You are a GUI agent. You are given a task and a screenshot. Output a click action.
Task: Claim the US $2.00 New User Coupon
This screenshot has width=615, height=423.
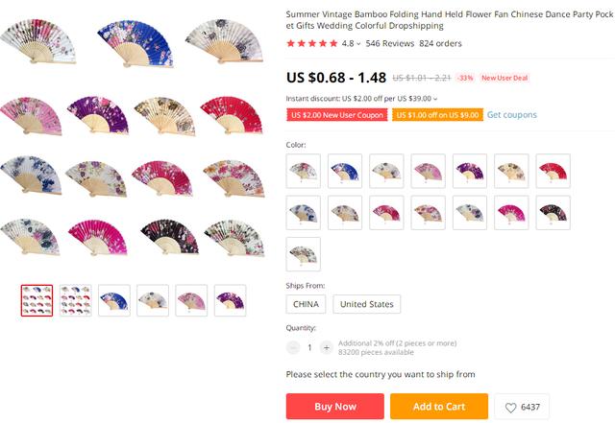click(x=337, y=115)
